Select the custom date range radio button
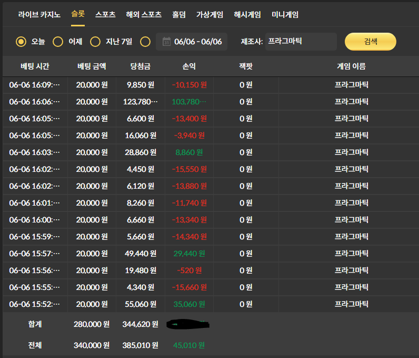 click(x=145, y=42)
